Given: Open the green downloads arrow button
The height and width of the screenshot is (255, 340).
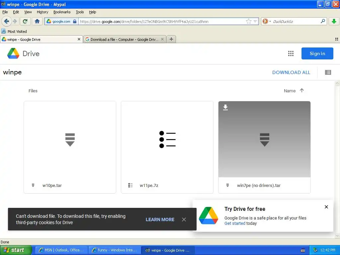Looking at the screenshot, I should (334, 21).
